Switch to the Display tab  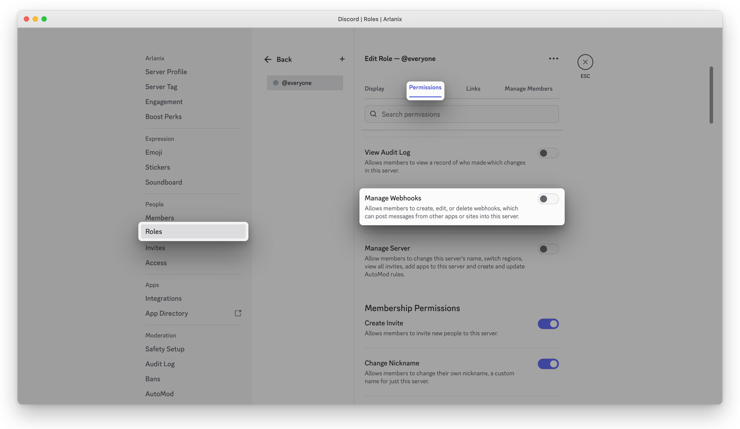(x=374, y=89)
